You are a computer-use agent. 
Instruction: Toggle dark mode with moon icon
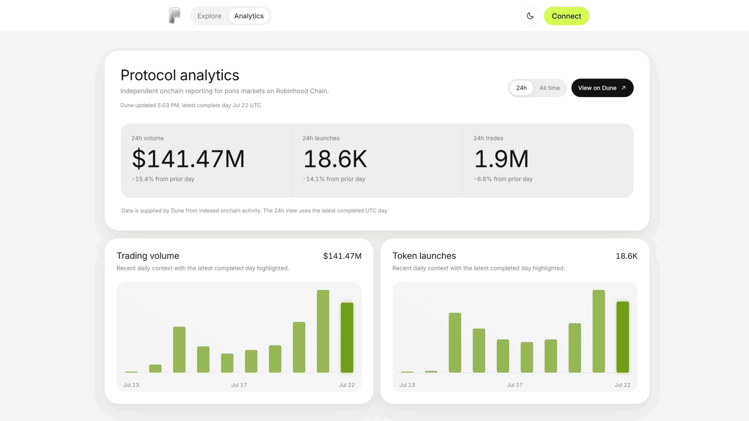pos(530,16)
